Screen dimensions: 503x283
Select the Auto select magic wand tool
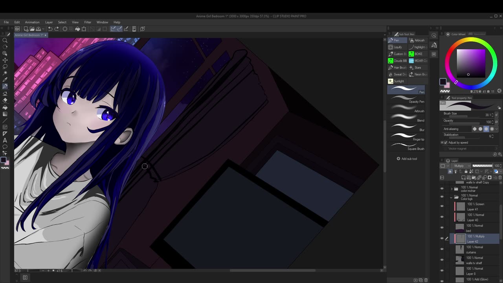[x=5, y=74]
